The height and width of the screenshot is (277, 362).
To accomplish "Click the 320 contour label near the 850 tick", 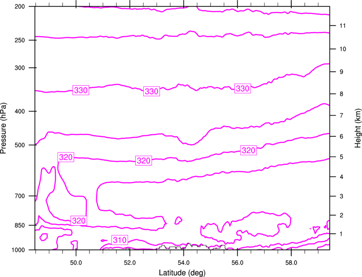I will pos(79,221).
